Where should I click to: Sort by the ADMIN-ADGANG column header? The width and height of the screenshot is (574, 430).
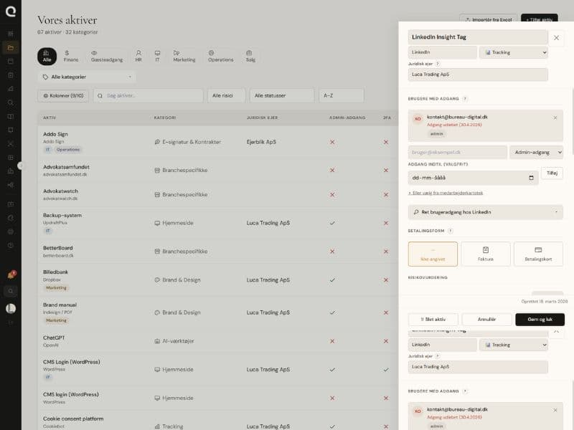(x=347, y=118)
